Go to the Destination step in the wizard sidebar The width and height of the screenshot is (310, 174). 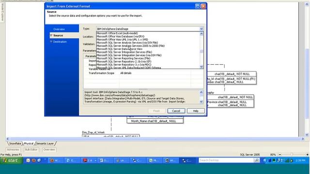pos(60,42)
